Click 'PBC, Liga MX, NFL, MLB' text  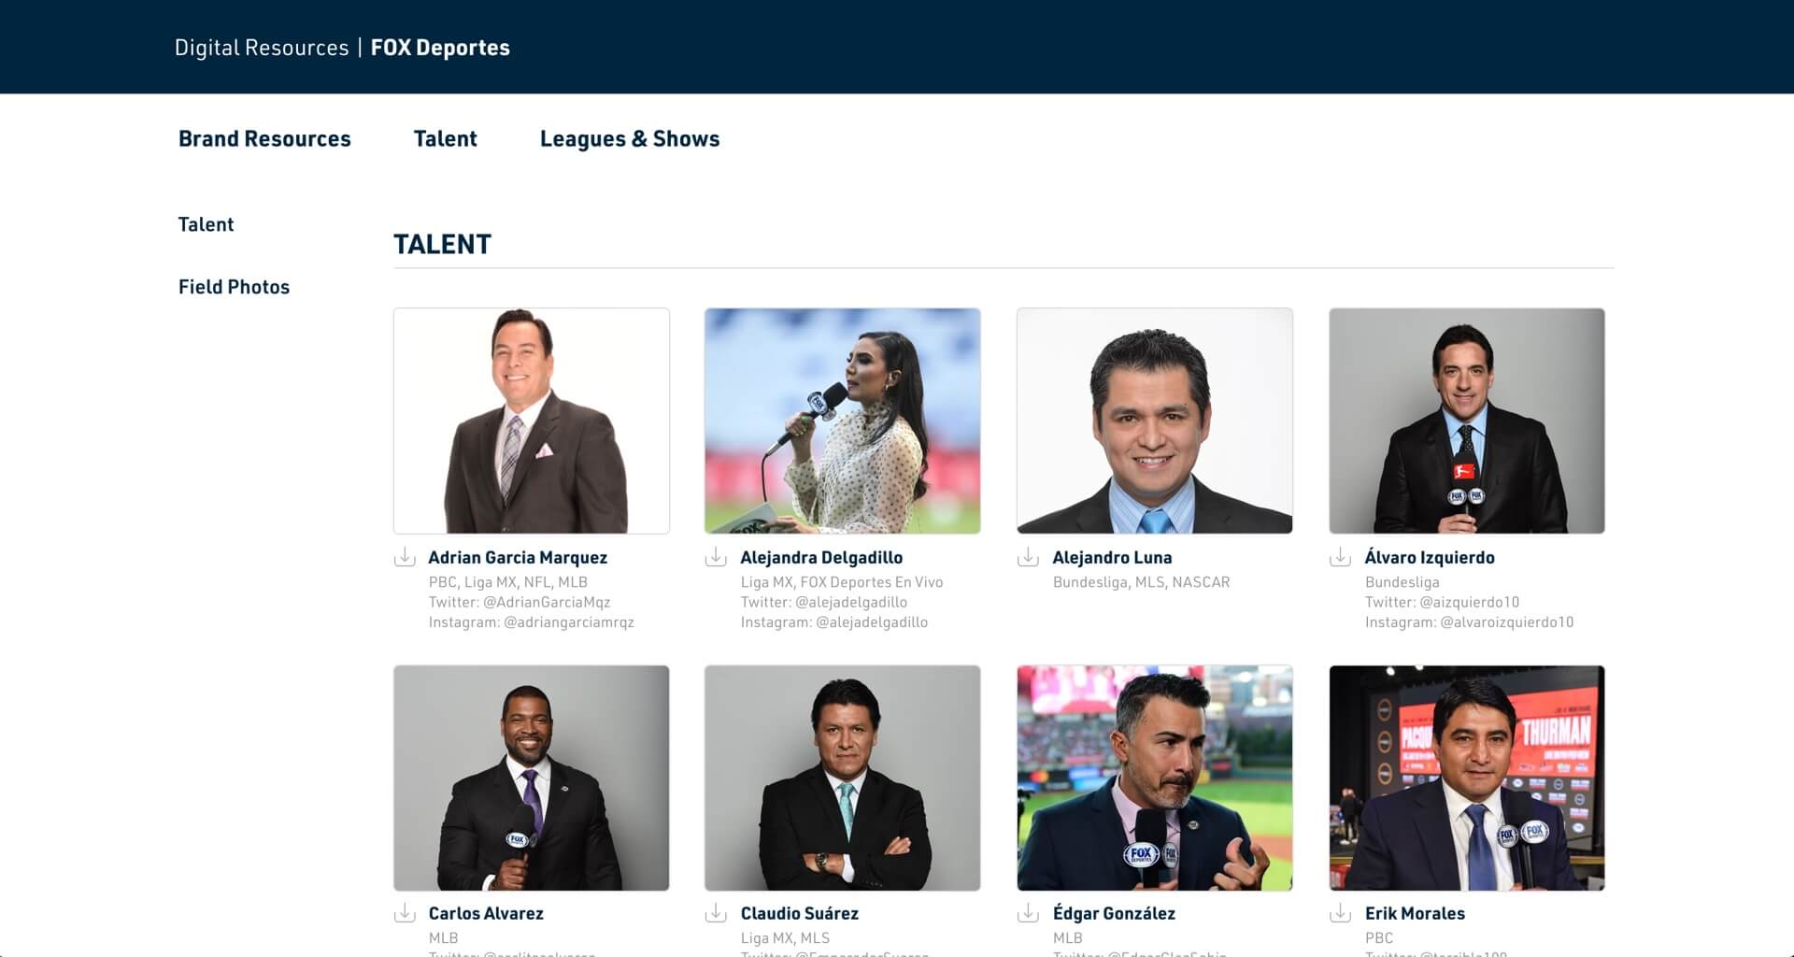(x=507, y=582)
